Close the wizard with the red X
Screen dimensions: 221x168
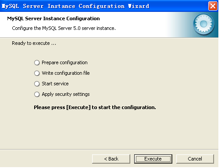pyautogui.click(x=213, y=6)
